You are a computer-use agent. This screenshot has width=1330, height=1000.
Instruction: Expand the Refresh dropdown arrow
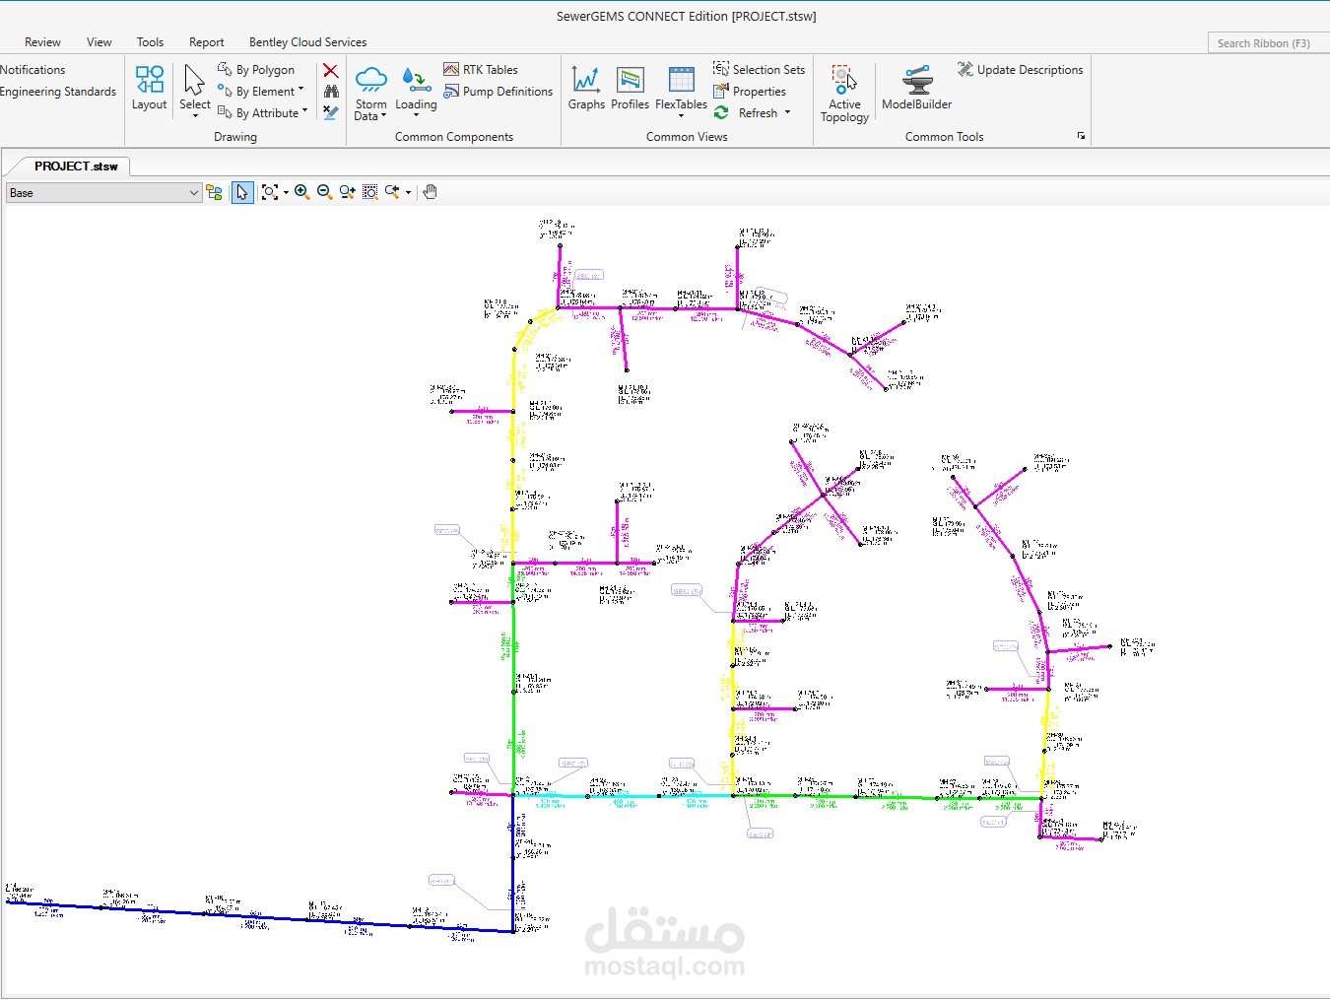[x=787, y=112]
